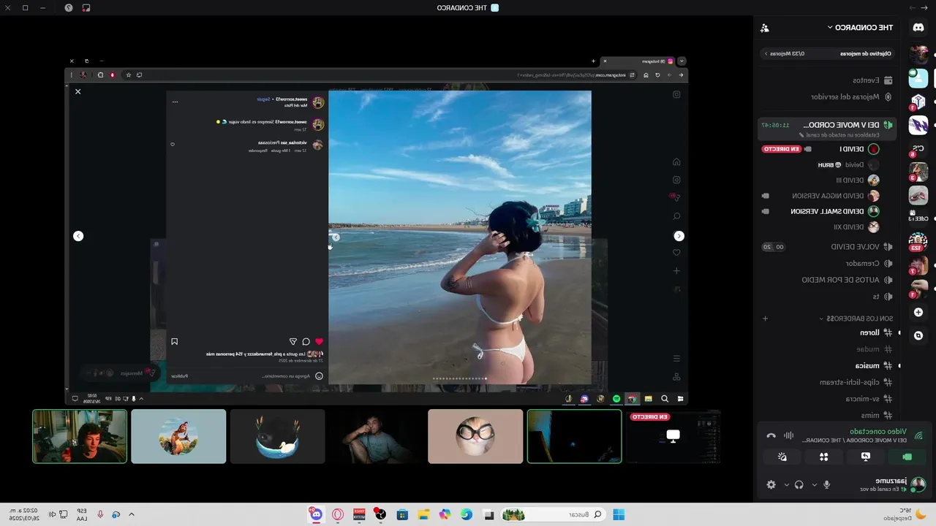Join the AUTOS DE POR MEDIO voice channel

tap(847, 280)
